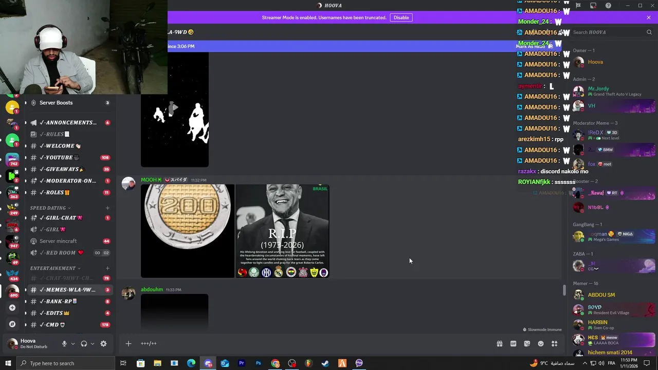Open the apps launcher icon in message bar
This screenshot has width=658, height=370.
coord(555,344)
